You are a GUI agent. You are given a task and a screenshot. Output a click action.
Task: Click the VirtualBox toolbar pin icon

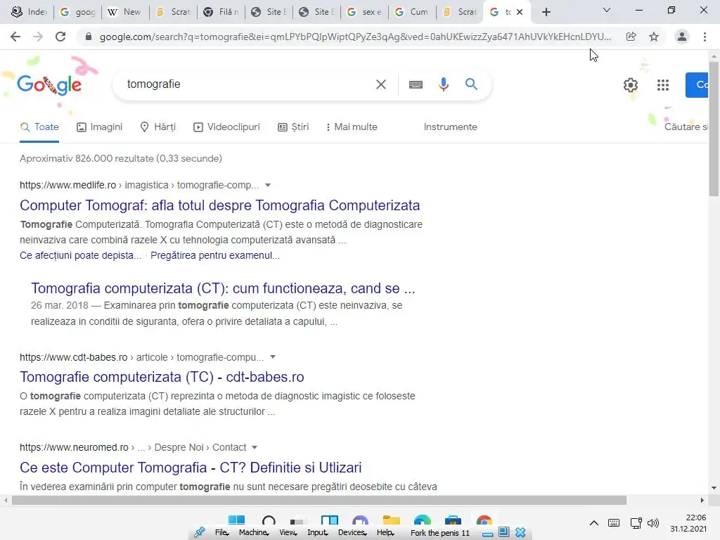point(199,533)
